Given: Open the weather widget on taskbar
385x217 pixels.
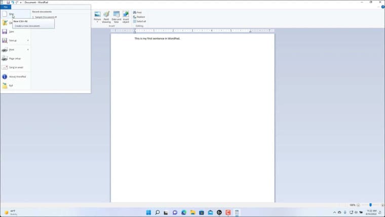Looking at the screenshot, I should [11, 212].
